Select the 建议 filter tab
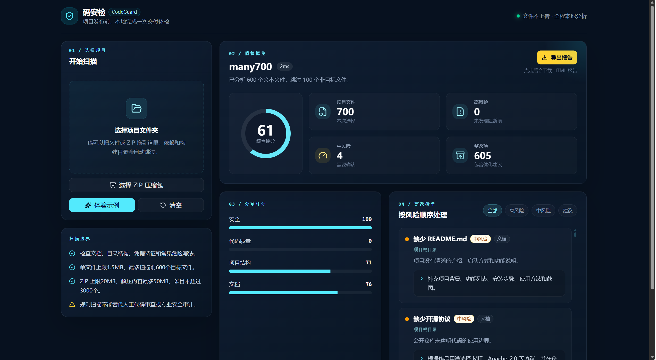Viewport: 656px width, 360px height. click(x=567, y=211)
